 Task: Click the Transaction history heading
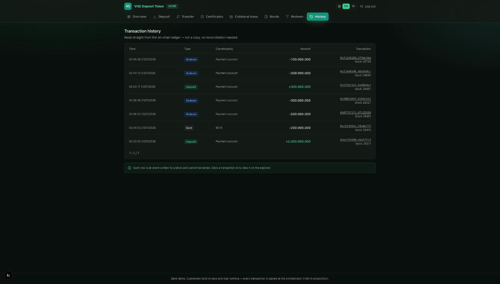143,31
